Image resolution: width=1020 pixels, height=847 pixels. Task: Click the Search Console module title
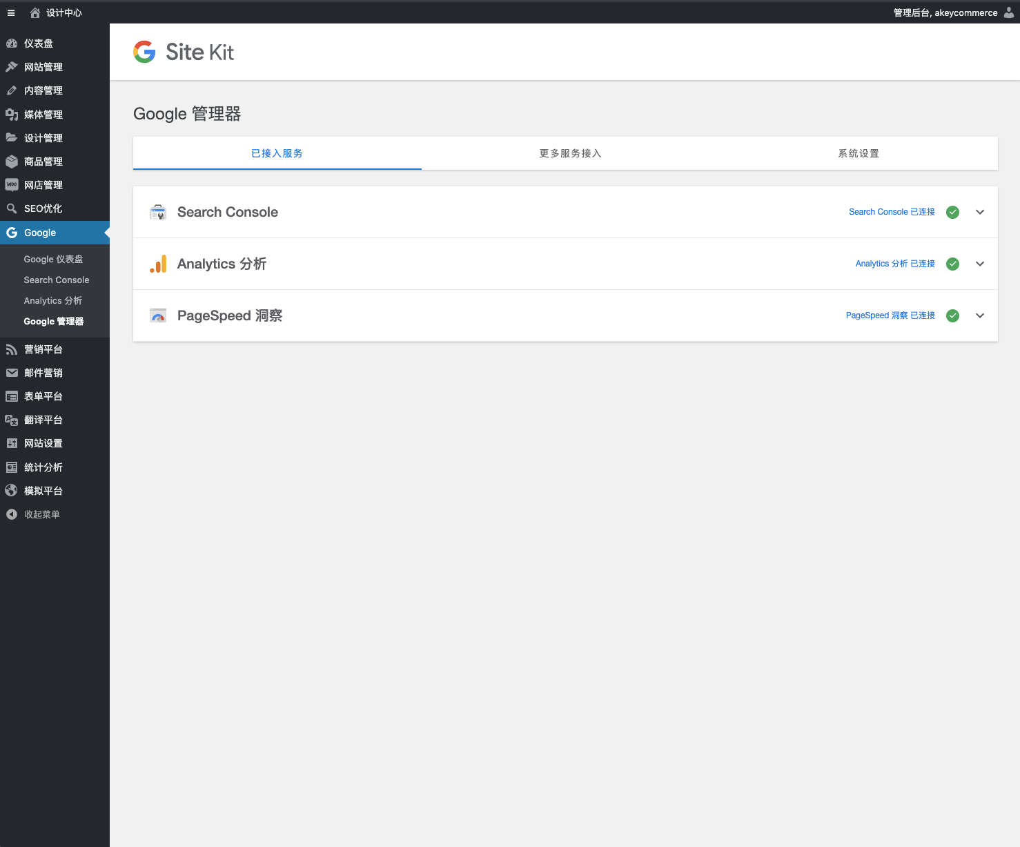[228, 212]
